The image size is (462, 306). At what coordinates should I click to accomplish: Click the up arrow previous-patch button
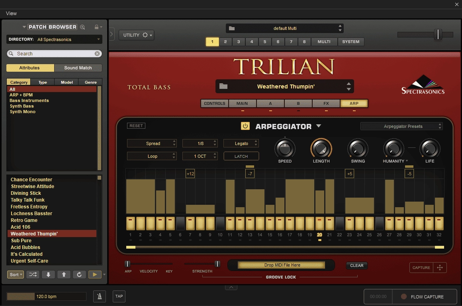tap(64, 275)
